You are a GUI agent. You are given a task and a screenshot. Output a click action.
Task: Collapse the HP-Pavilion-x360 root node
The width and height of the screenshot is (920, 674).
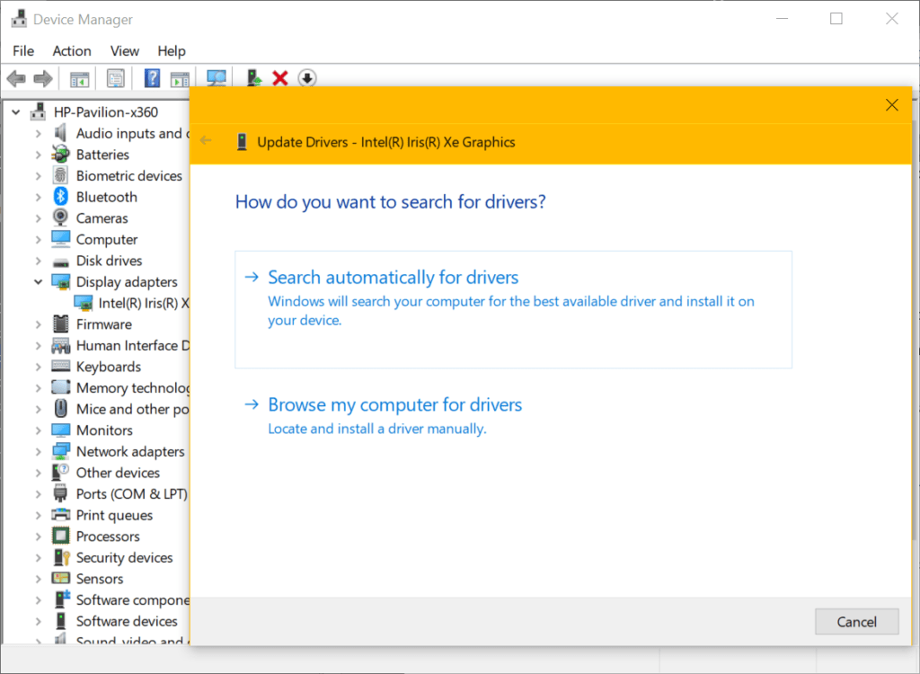coord(16,112)
